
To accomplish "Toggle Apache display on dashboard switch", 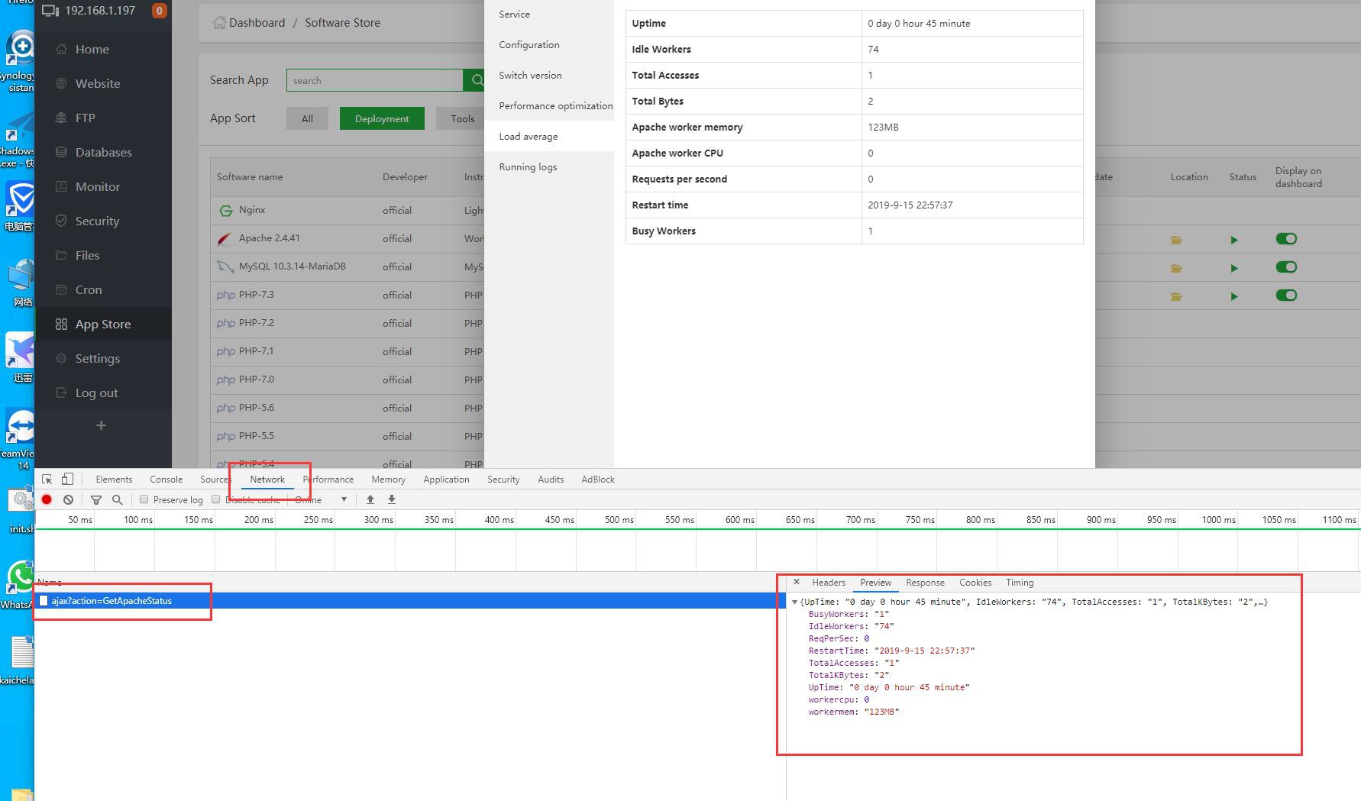I will (x=1286, y=239).
